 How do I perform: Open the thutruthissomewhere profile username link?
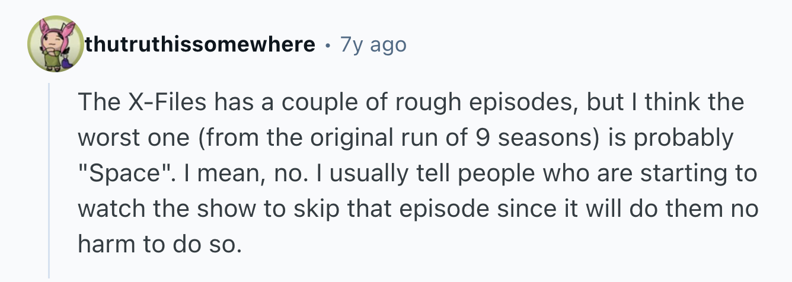coord(200,44)
